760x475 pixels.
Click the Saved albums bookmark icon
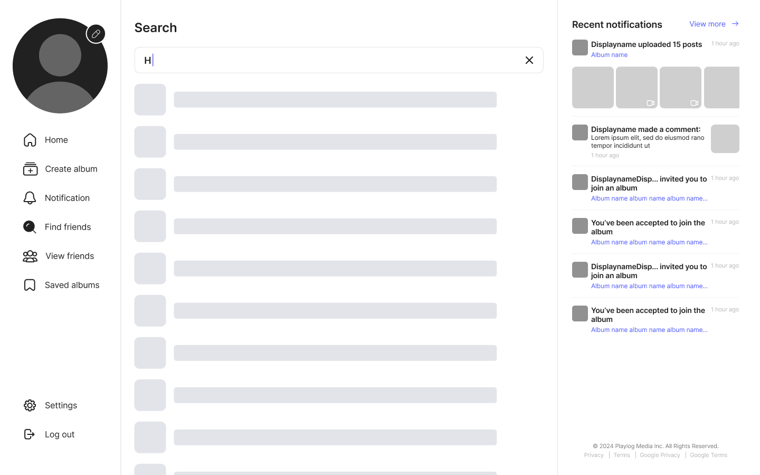30,285
